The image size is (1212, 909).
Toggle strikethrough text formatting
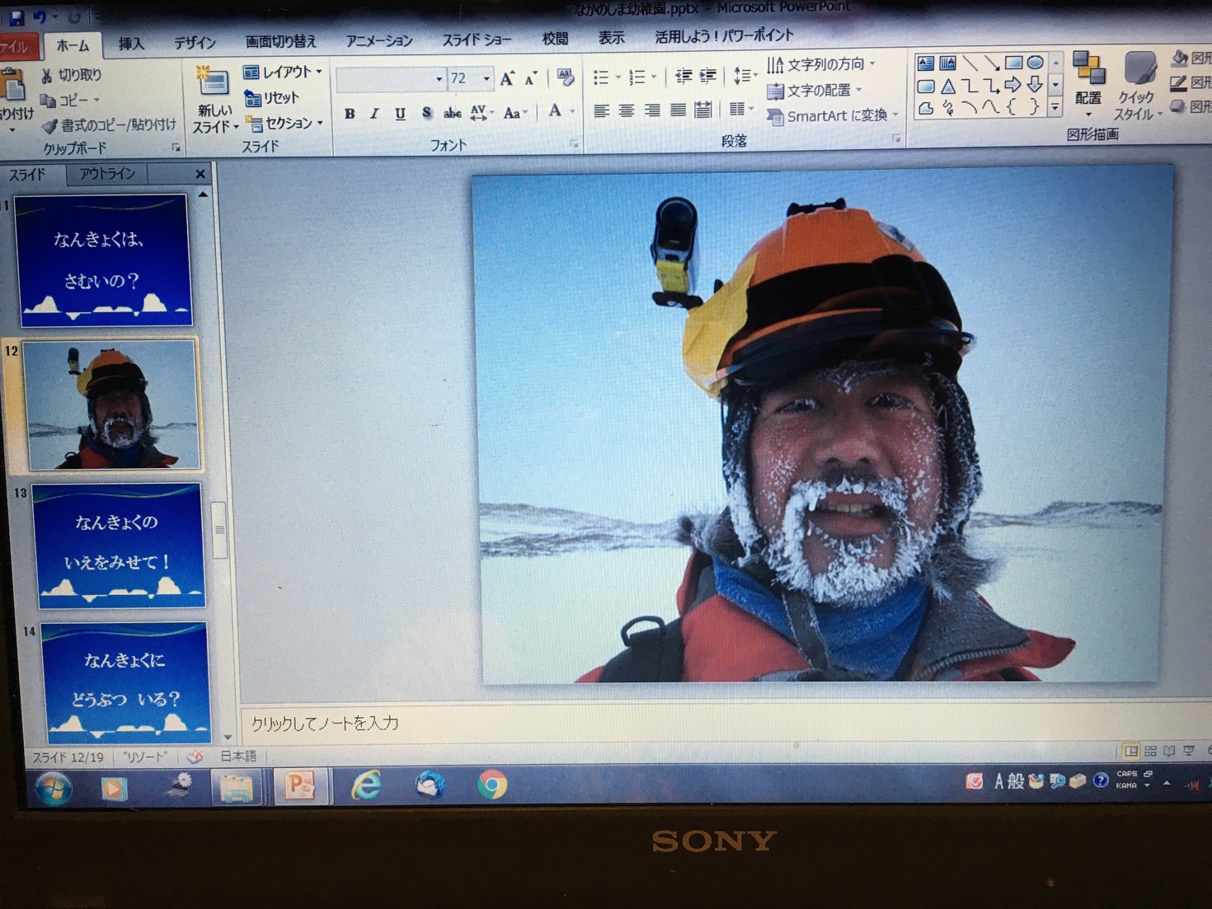[452, 114]
